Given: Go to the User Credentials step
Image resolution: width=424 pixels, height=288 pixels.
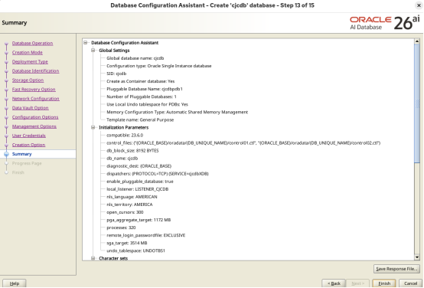Looking at the screenshot, I should 29,136.
